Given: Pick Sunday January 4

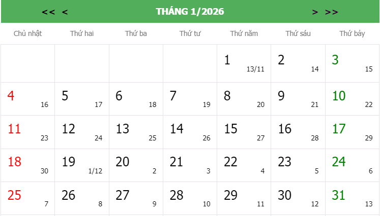Looking at the screenshot, I should tap(27, 98).
